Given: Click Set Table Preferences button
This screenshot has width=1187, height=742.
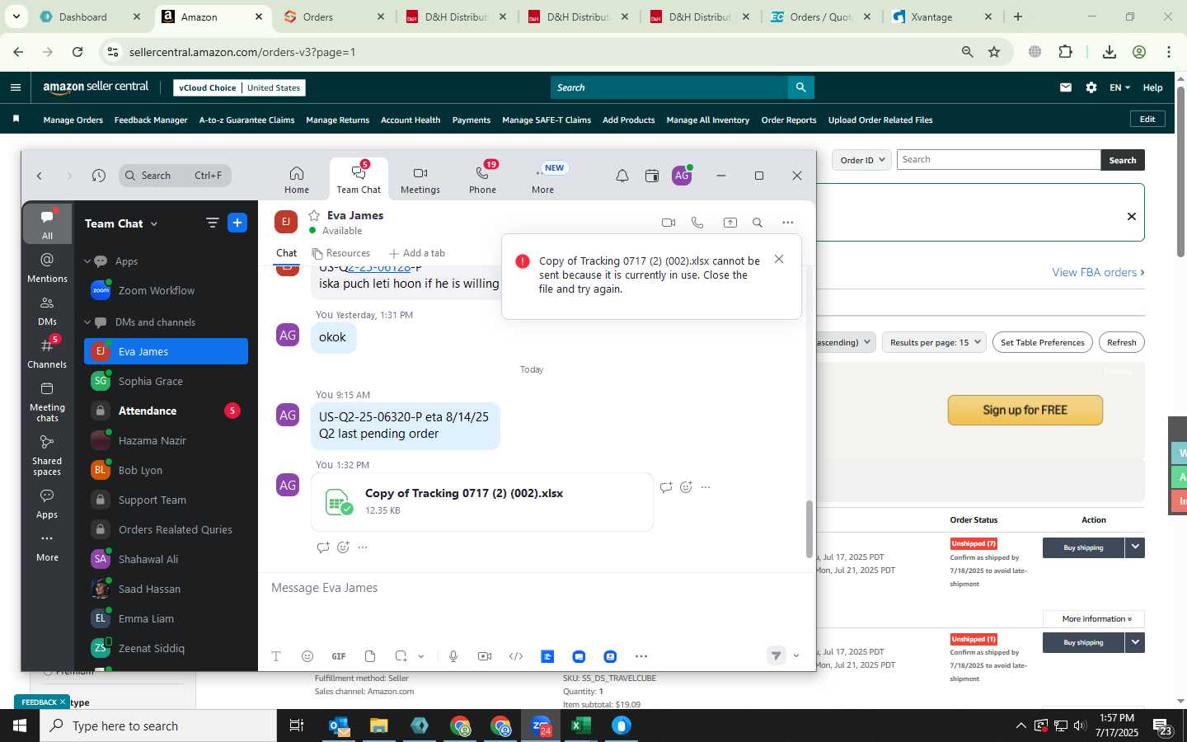Looking at the screenshot, I should coord(1042,342).
